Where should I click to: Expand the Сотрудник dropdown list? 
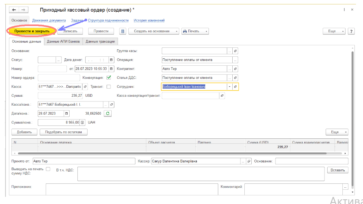[x=229, y=87]
